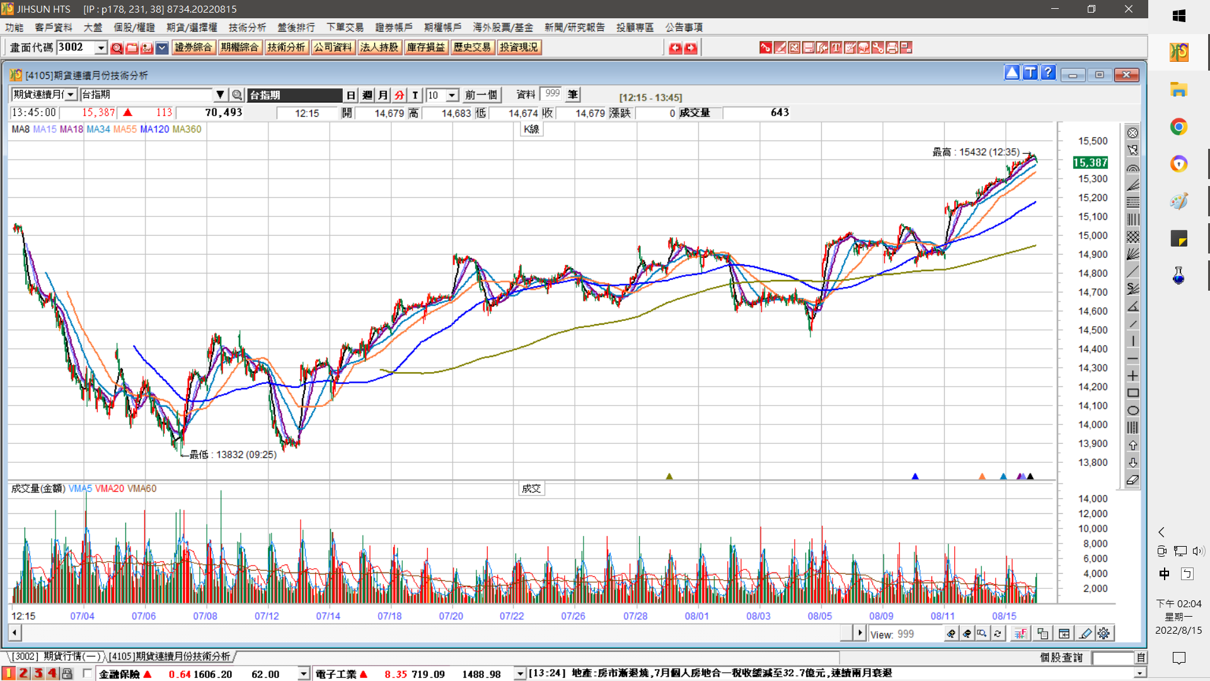Open the 10 minute interval dropdown
This screenshot has height=681, width=1210.
click(452, 95)
